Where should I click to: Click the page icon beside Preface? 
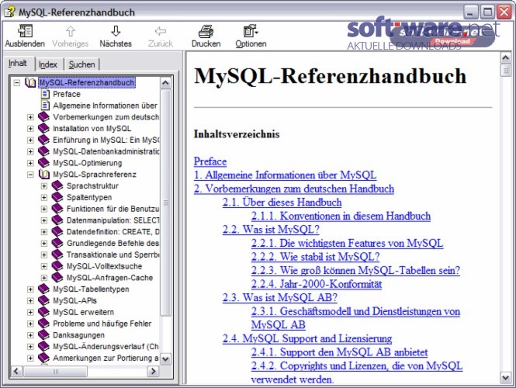pyautogui.click(x=45, y=94)
